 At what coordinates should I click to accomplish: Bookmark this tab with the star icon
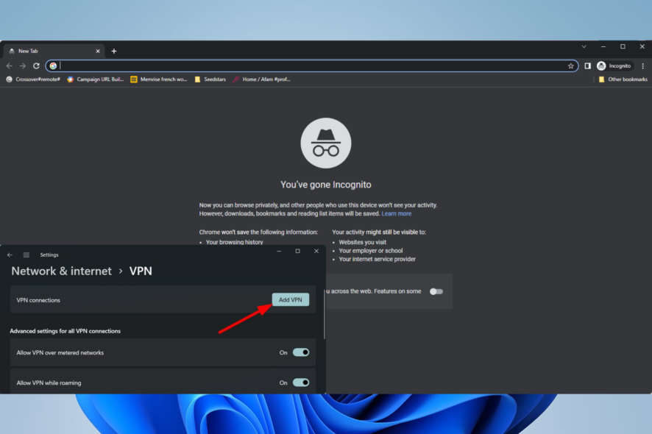570,65
